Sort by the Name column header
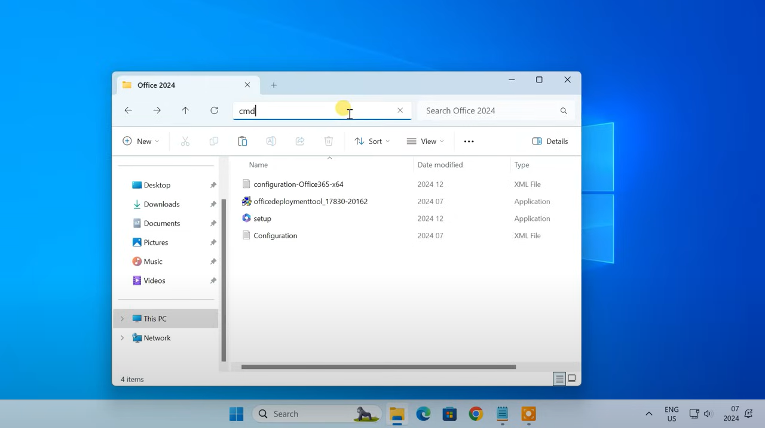765x428 pixels. [258, 165]
